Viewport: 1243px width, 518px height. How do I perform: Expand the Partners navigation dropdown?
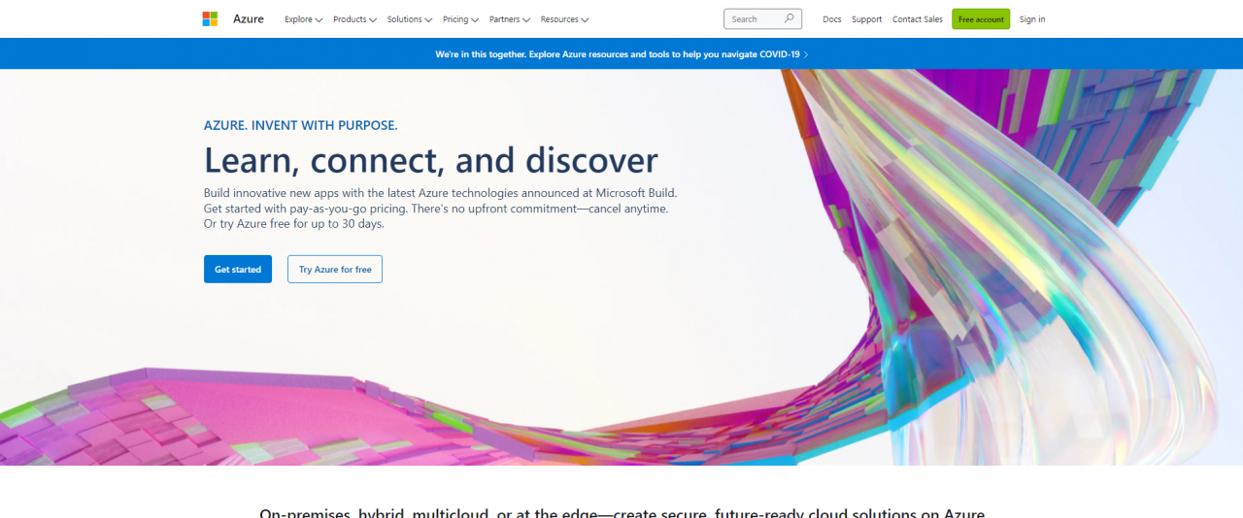click(x=510, y=19)
